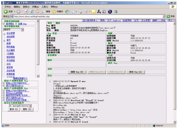Click the Home house icon

click(x=37, y=11)
